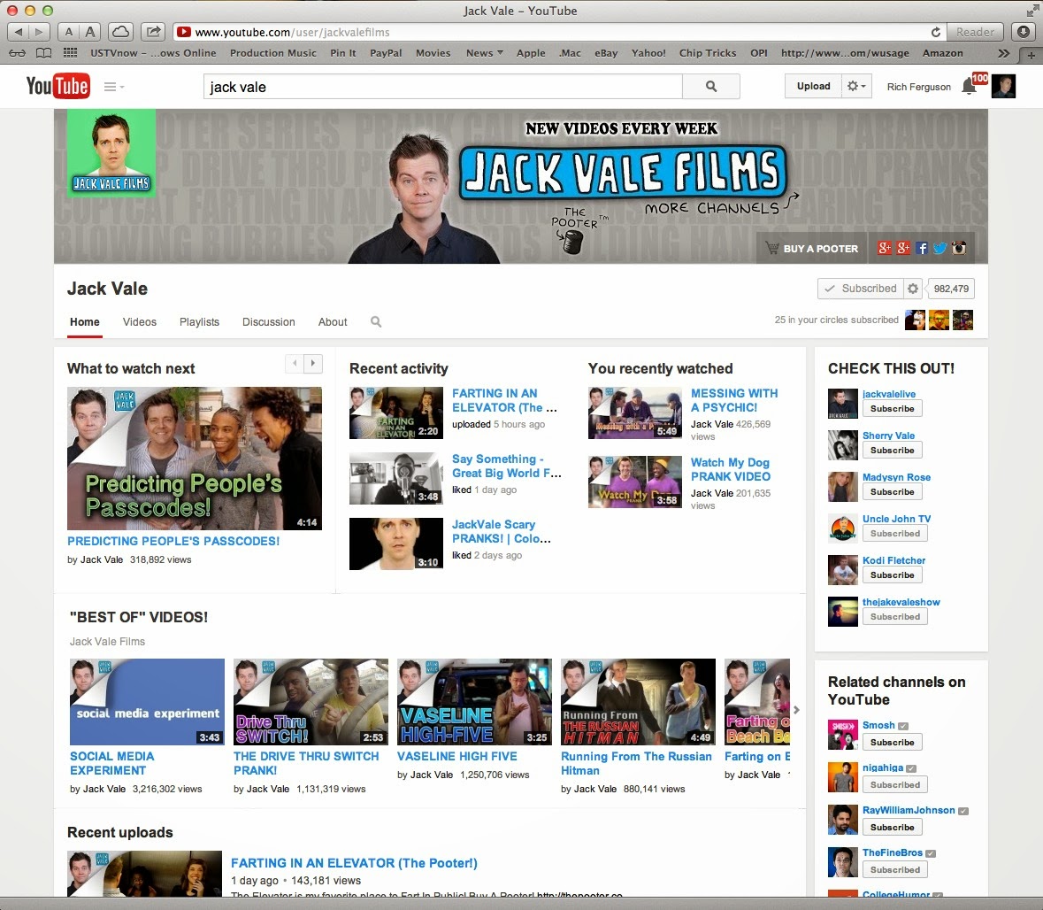Toggle Subscribed for nigahiga
The height and width of the screenshot is (910, 1043).
(x=894, y=785)
